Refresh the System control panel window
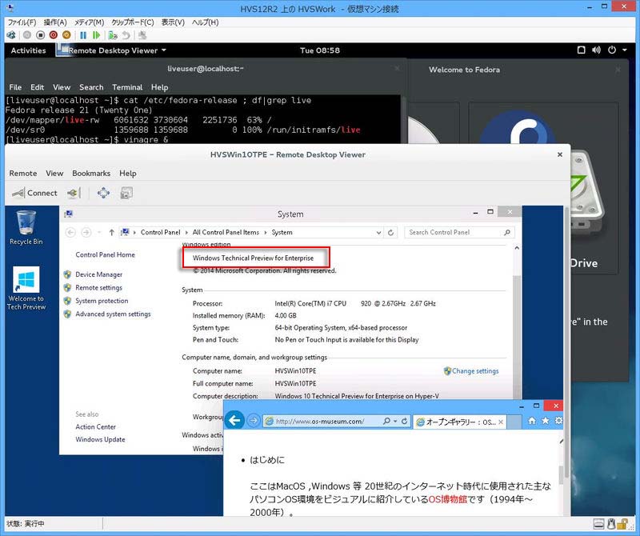The image size is (640, 536). click(391, 233)
